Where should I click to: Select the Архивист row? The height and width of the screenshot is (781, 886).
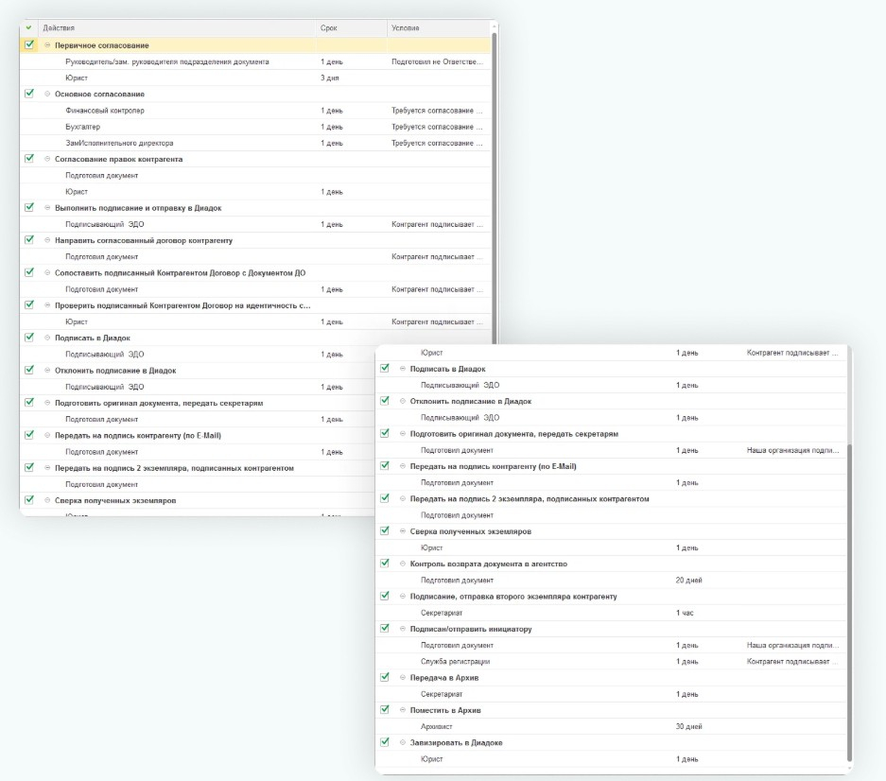436,726
